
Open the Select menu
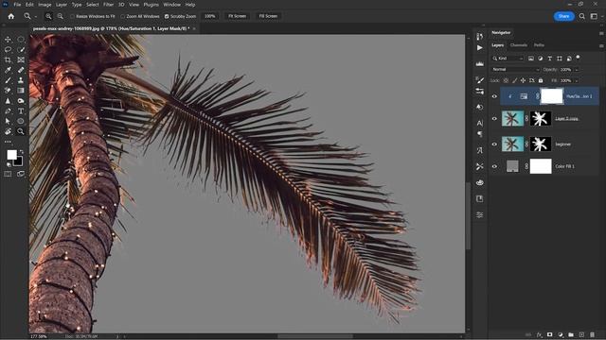pos(93,5)
